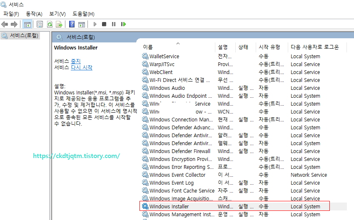Open the 보기(V) menu

point(57,14)
